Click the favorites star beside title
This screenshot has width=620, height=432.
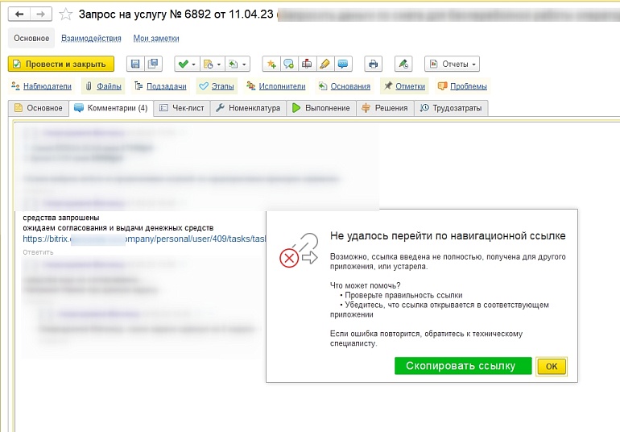click(x=66, y=15)
